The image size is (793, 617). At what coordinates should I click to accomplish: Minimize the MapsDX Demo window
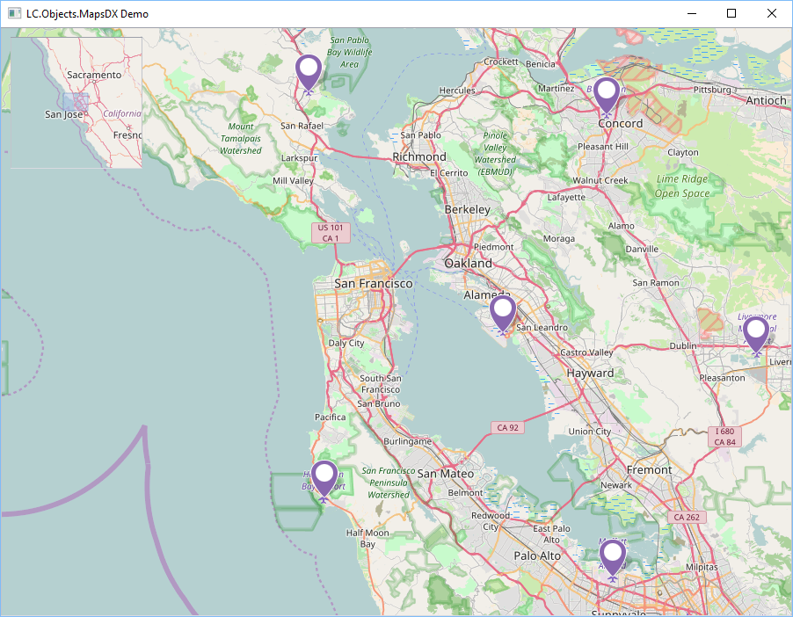692,14
